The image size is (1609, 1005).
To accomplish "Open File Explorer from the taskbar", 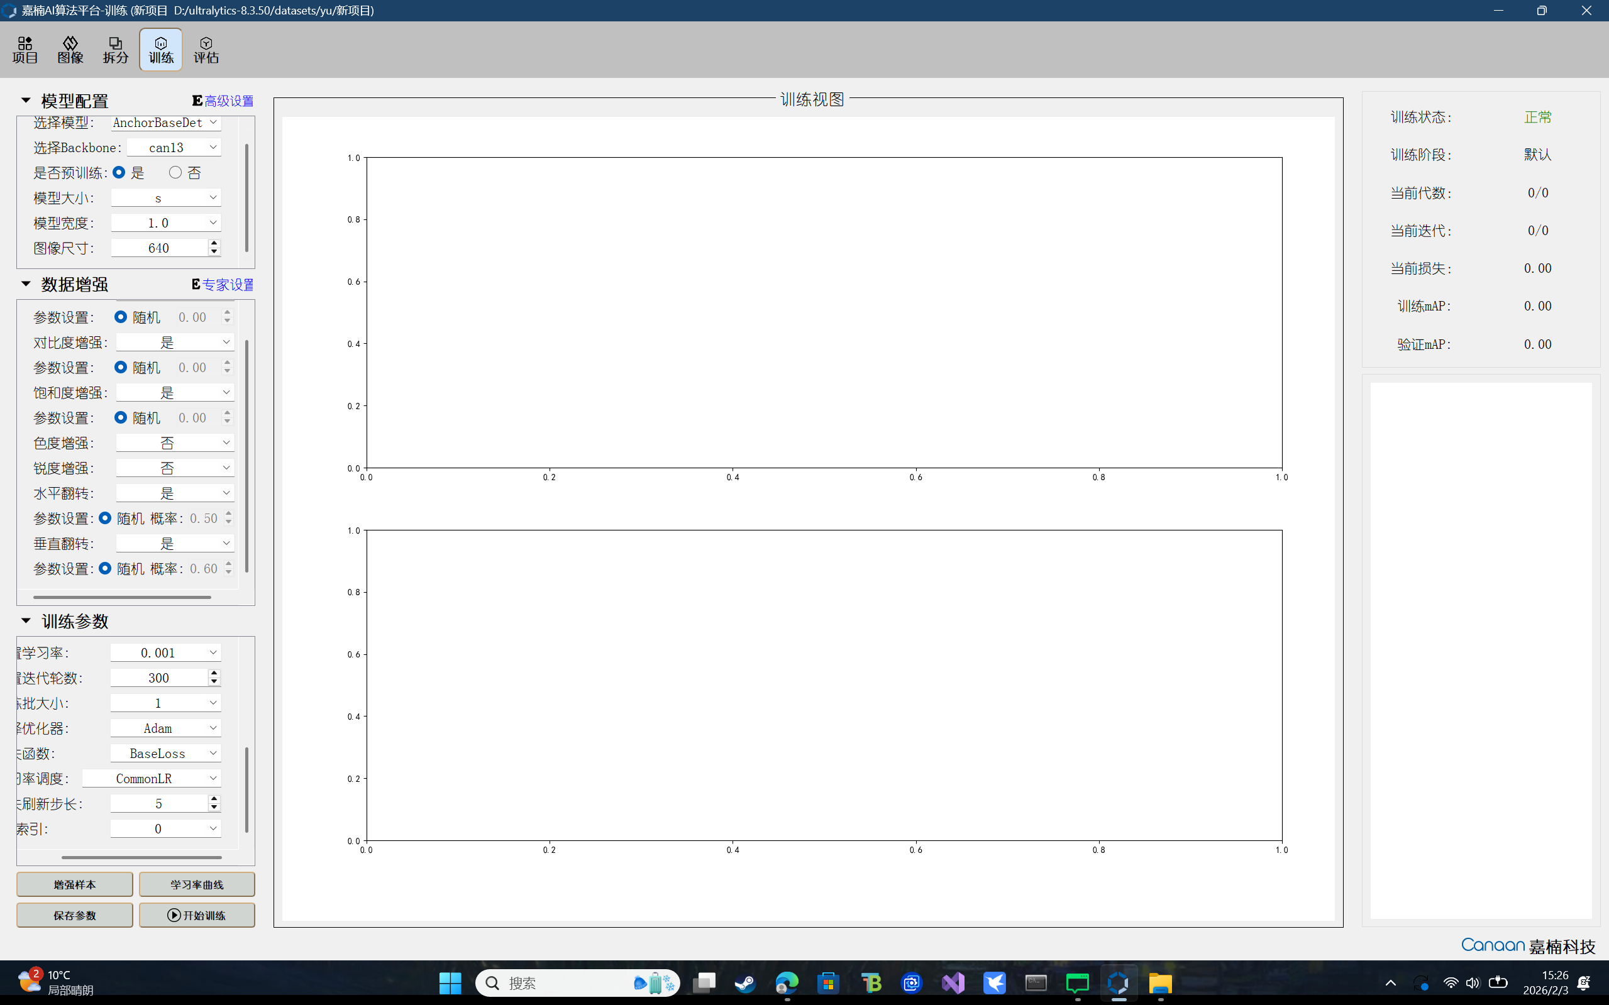I will (1159, 982).
